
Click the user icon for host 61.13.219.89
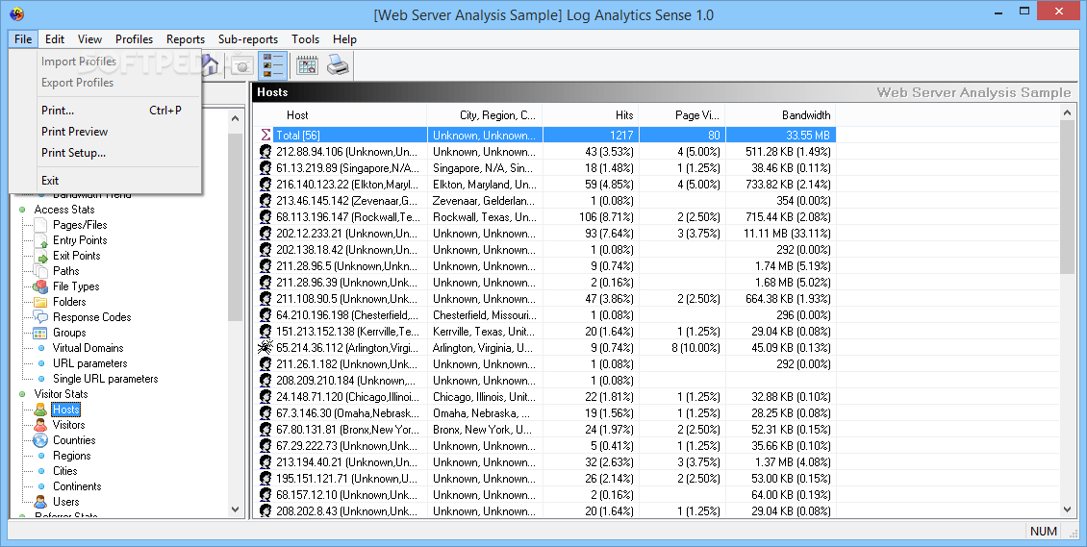point(265,168)
